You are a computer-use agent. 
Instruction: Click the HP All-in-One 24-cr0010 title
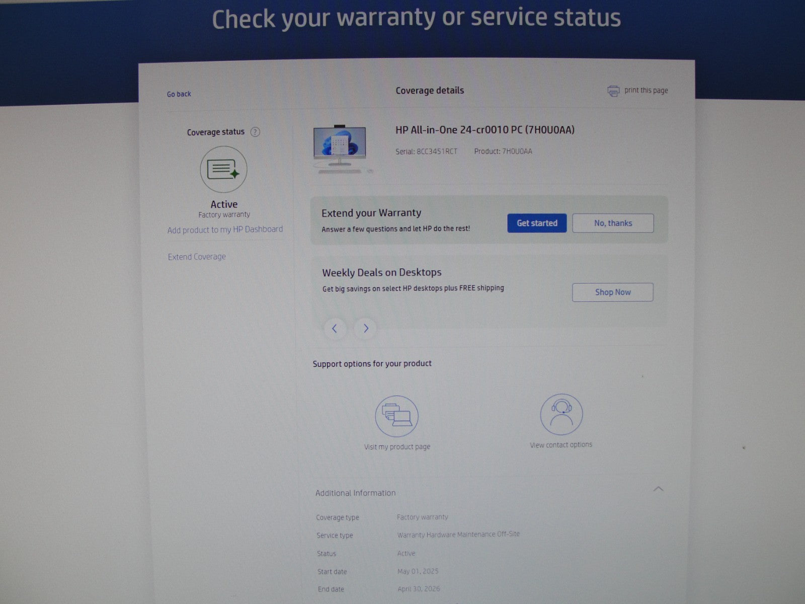485,130
